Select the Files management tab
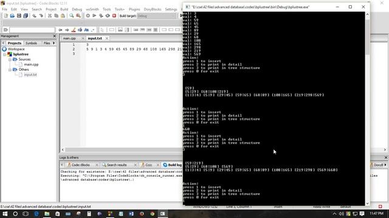389x218 pixels. click(x=47, y=43)
